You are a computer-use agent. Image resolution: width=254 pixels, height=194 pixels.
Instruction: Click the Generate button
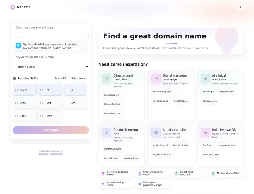click(x=51, y=130)
